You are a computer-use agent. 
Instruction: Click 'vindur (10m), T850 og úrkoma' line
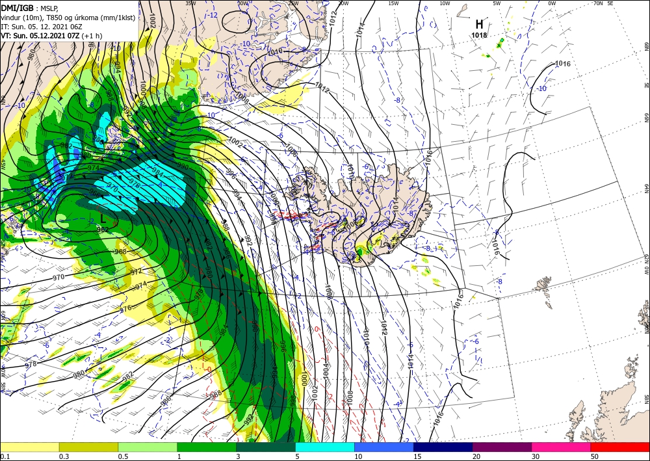[x=68, y=18]
